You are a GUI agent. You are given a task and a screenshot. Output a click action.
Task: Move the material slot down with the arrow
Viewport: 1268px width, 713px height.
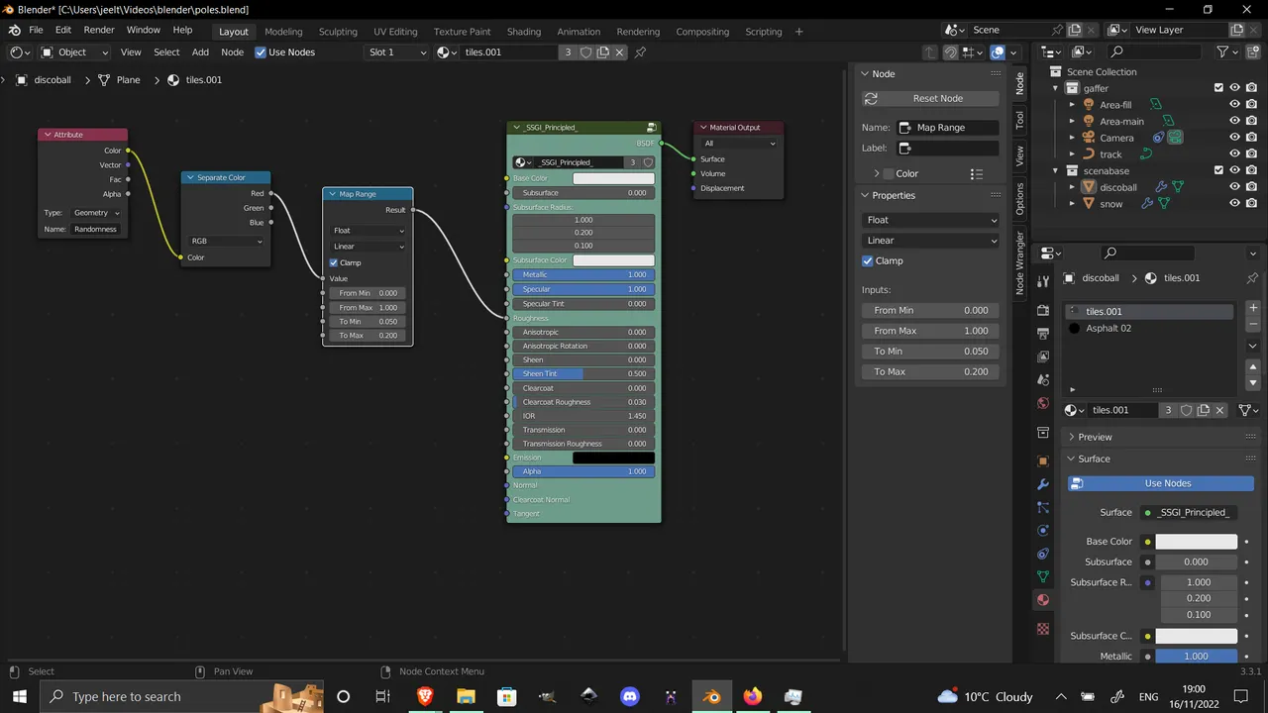point(1253,382)
